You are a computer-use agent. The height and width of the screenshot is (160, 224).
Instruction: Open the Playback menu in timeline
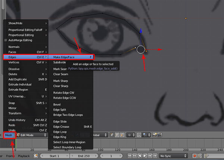tap(24, 156)
